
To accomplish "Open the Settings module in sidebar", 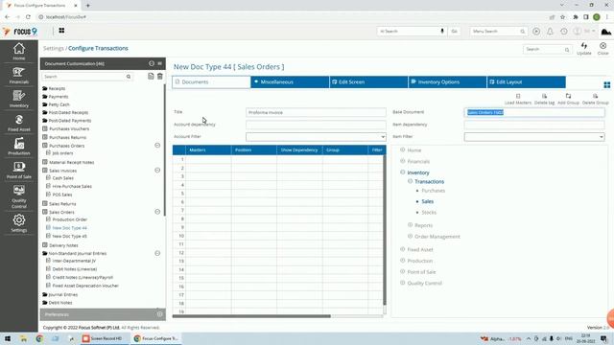I will (x=19, y=223).
